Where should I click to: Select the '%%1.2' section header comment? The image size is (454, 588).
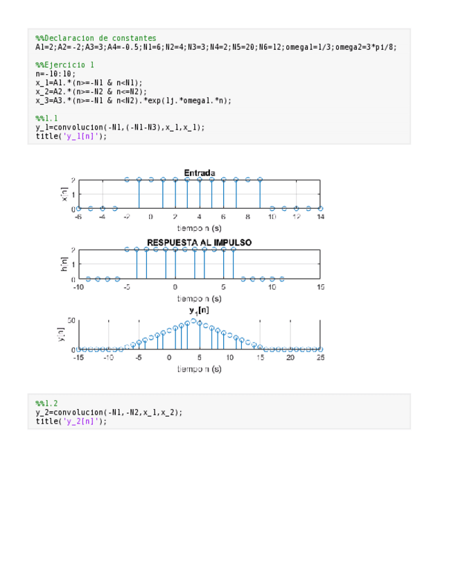point(46,403)
